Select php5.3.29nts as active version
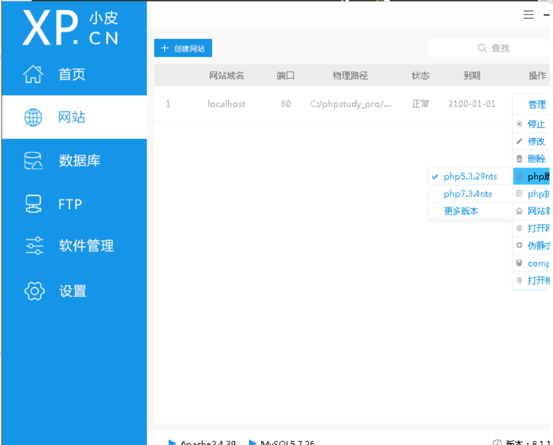Screen dimensions: 553x445 coord(470,176)
